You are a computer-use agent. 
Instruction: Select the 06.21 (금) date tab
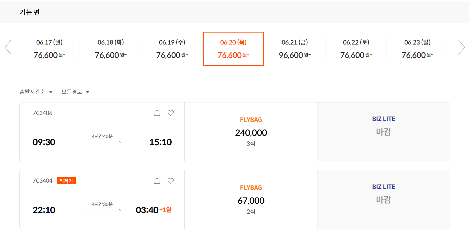[295, 49]
